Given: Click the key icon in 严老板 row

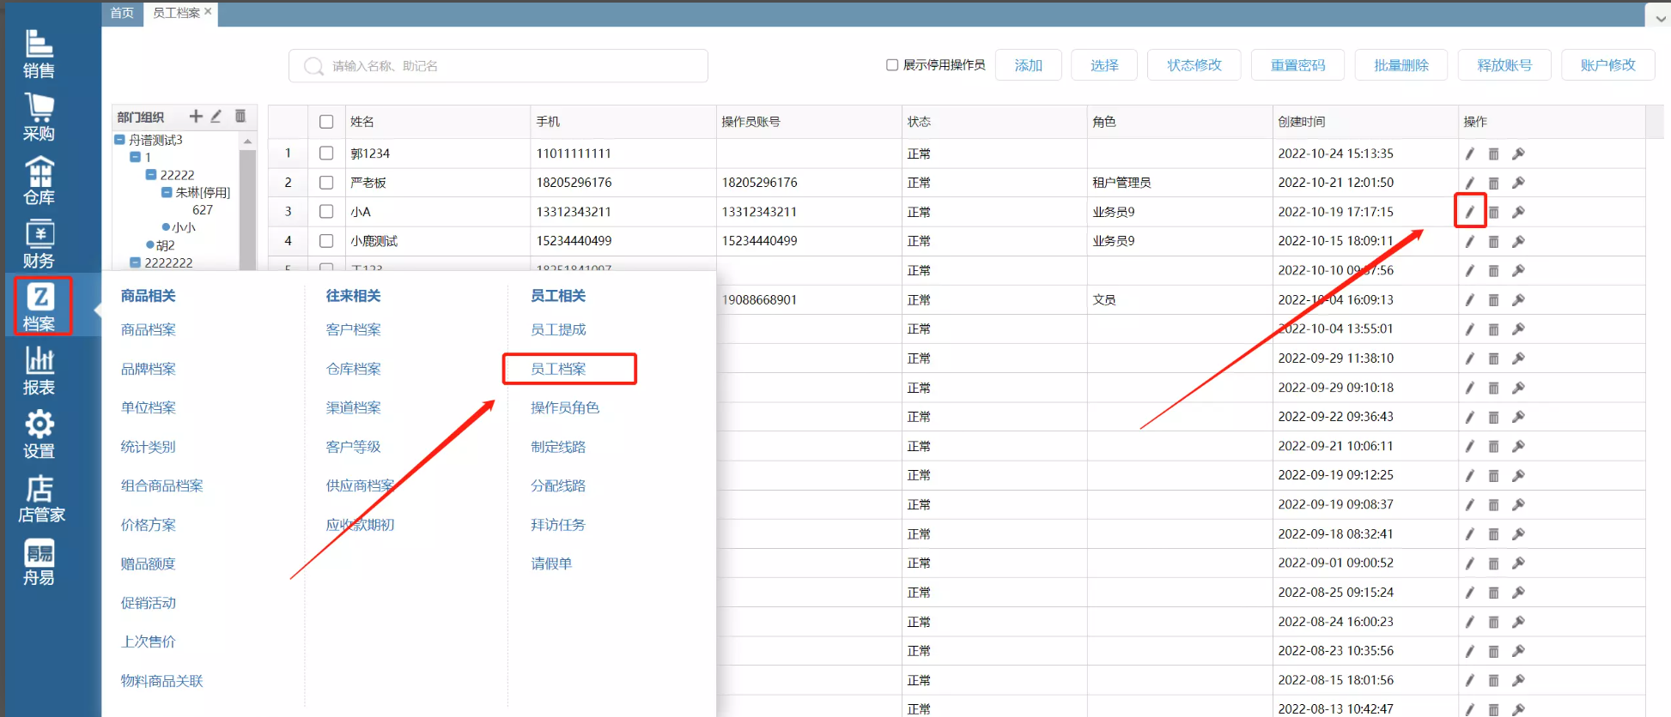Looking at the screenshot, I should click(1518, 183).
